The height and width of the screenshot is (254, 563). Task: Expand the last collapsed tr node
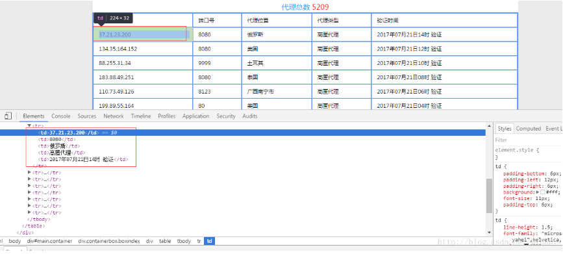point(29,212)
